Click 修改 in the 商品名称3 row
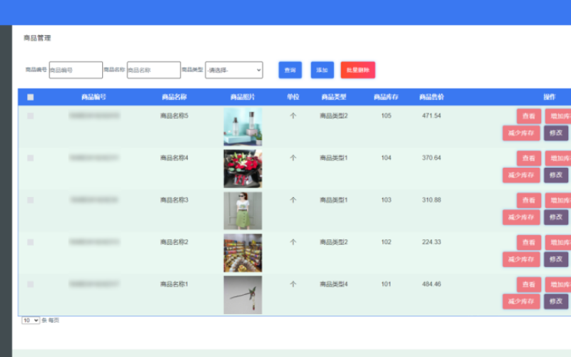571x357 pixels. tap(556, 217)
